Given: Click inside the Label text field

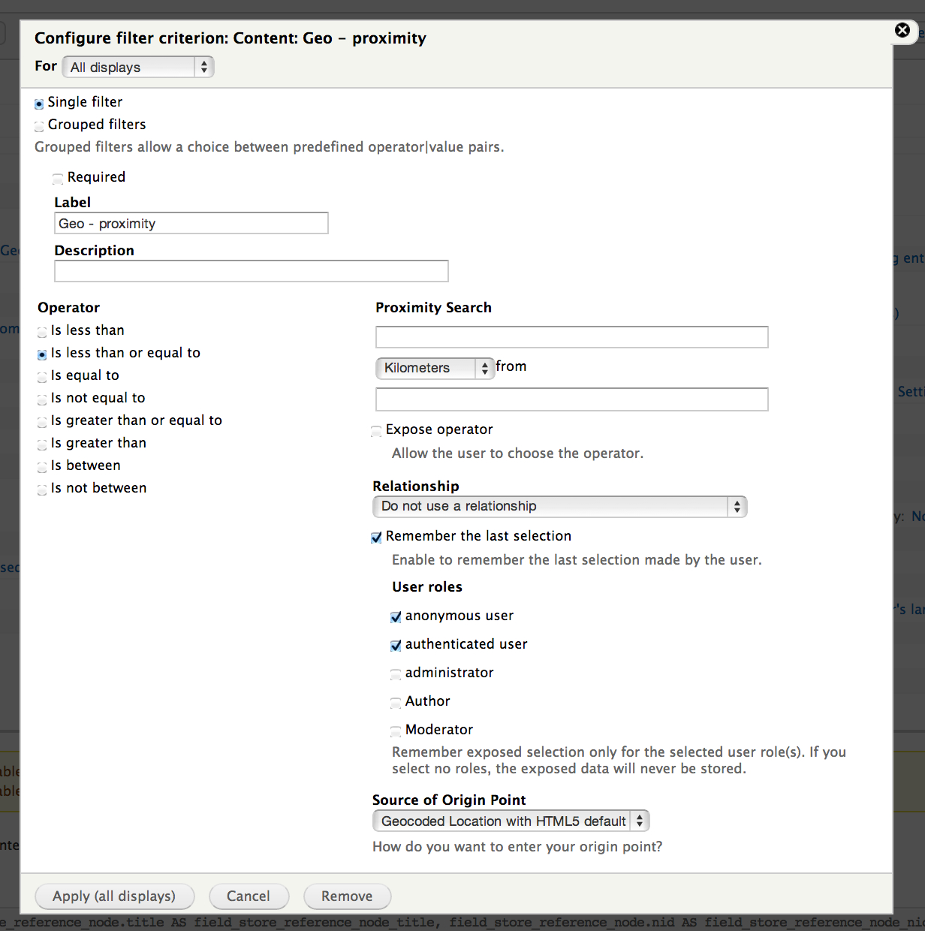Looking at the screenshot, I should [x=191, y=223].
